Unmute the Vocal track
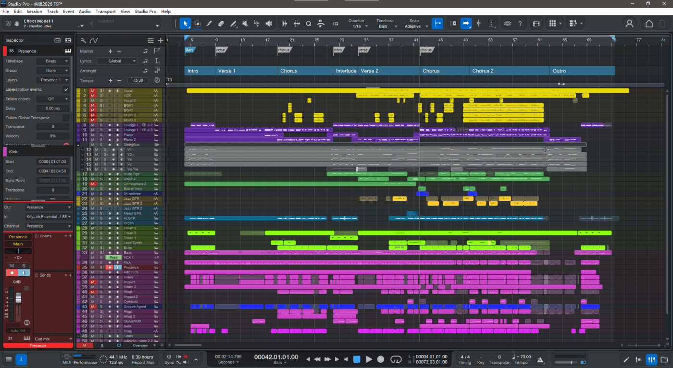The image size is (673, 368). pos(92,91)
